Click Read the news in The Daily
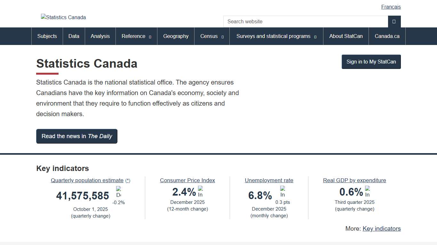The height and width of the screenshot is (245, 437). click(77, 136)
